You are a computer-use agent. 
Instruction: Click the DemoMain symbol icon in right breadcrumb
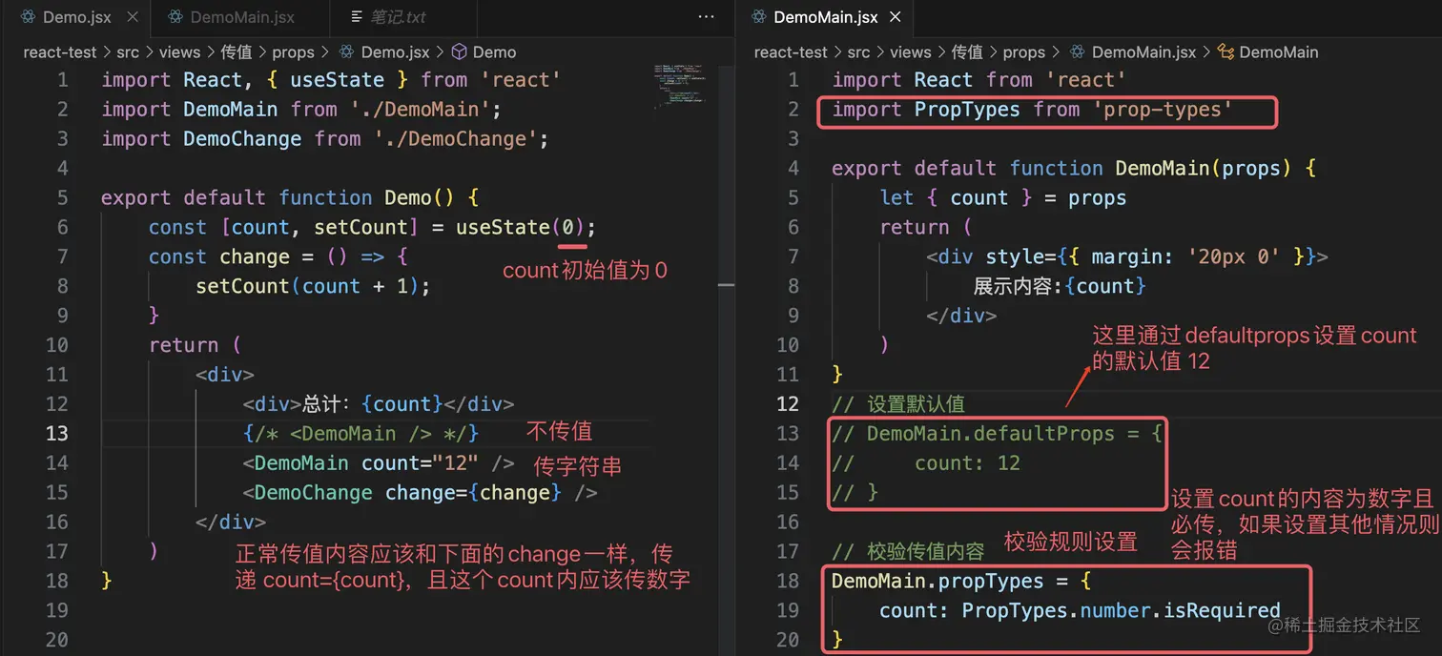click(x=1226, y=51)
